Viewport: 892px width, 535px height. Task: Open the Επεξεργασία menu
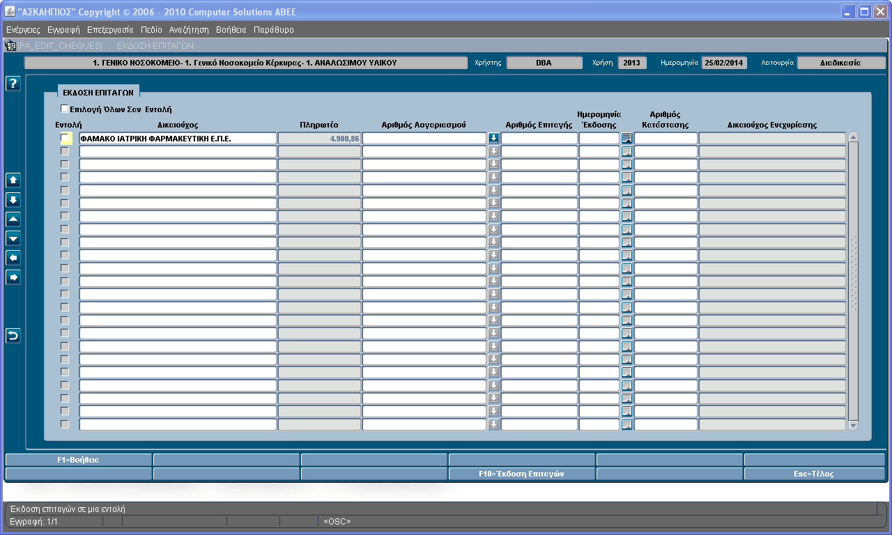point(110,30)
